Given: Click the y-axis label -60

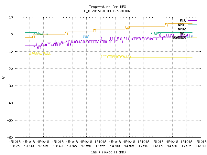Looking at the screenshot, I should click(x=10, y=138).
